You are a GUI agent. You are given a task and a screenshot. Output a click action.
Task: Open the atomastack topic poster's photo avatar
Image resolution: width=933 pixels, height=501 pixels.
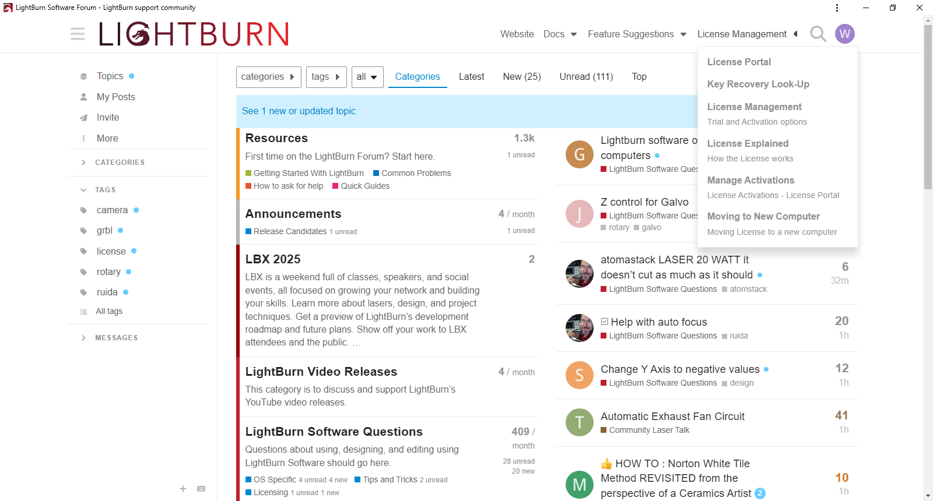580,274
